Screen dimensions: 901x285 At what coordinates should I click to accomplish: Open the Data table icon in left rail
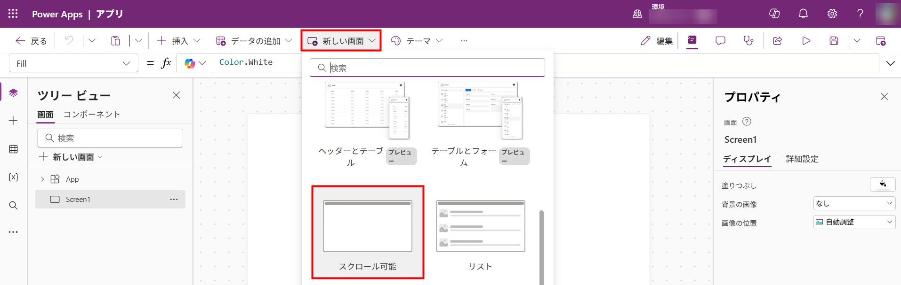click(x=13, y=149)
